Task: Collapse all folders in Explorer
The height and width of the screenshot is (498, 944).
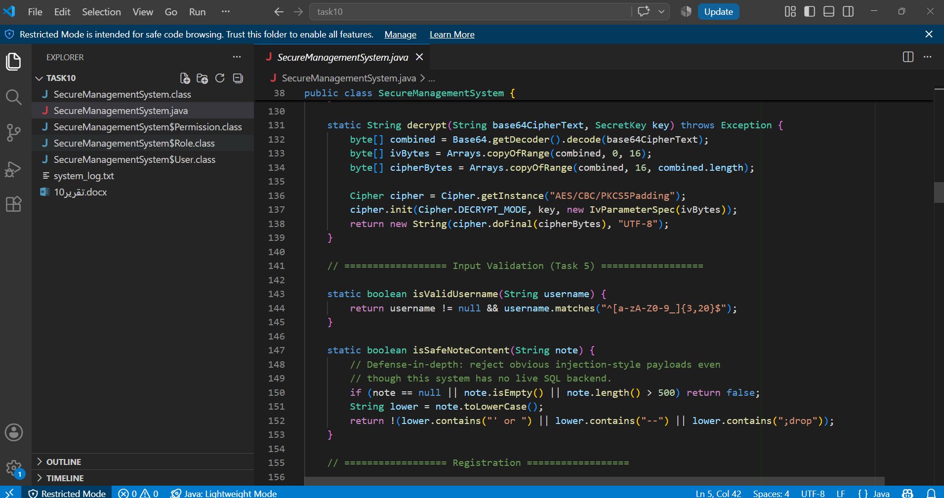Action: point(238,78)
